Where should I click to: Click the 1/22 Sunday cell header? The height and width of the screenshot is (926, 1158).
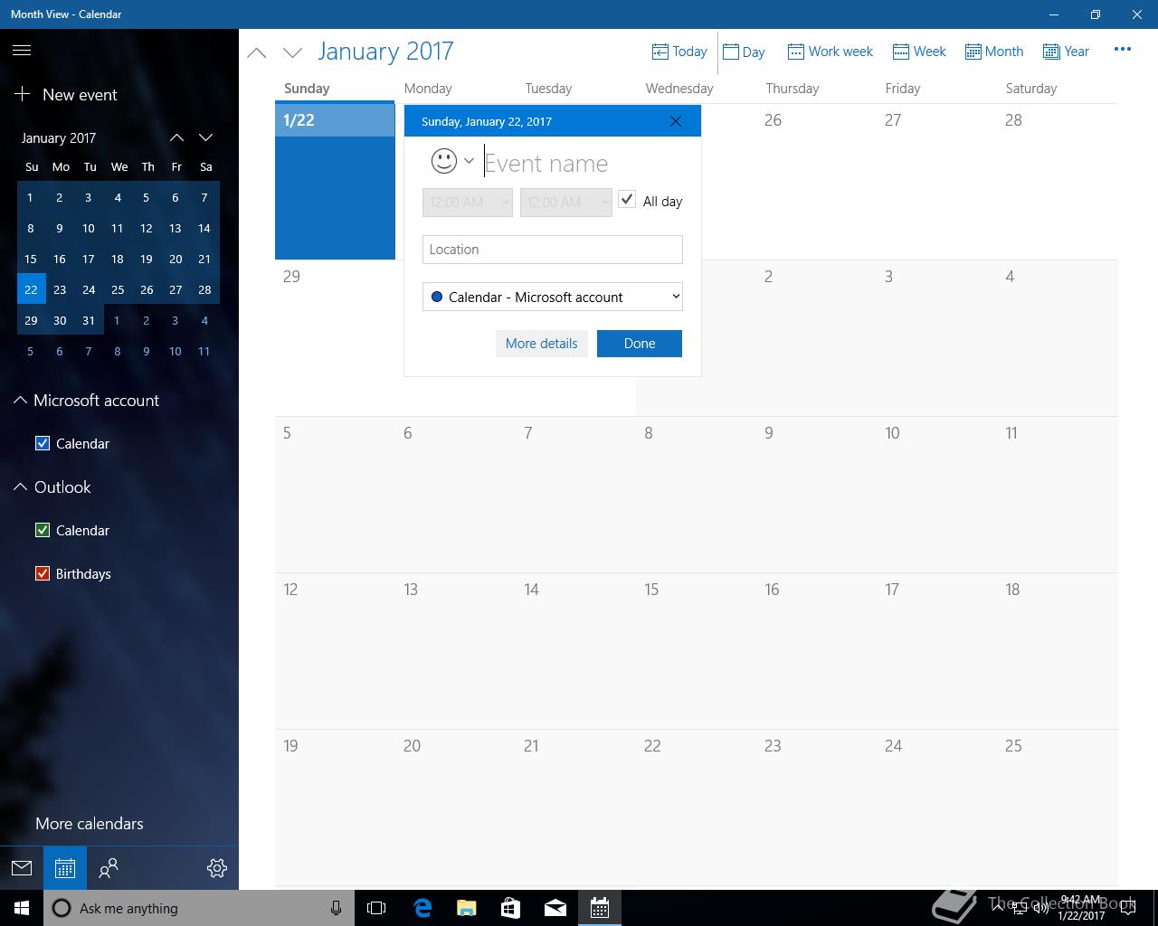(335, 120)
